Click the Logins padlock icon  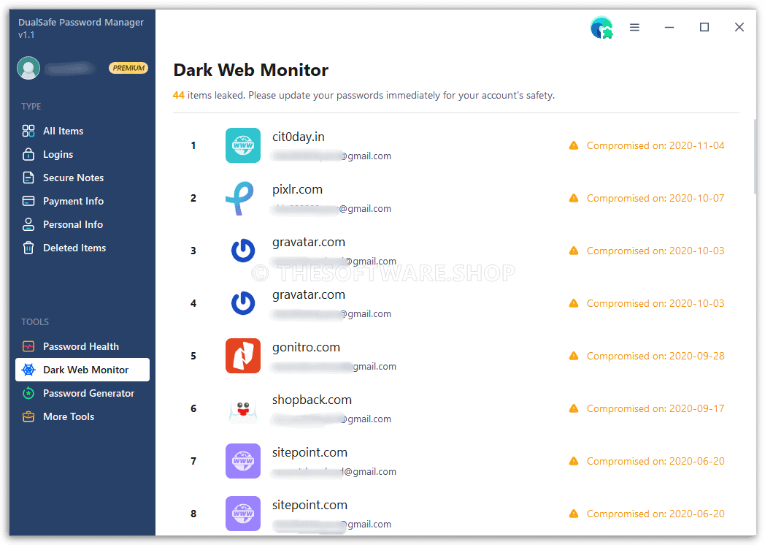pyautogui.click(x=28, y=154)
